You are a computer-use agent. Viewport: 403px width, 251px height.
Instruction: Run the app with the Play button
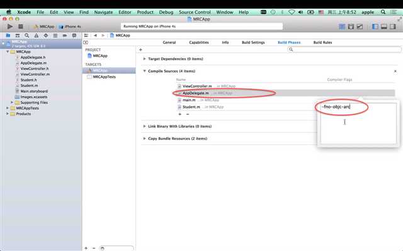(x=10, y=26)
